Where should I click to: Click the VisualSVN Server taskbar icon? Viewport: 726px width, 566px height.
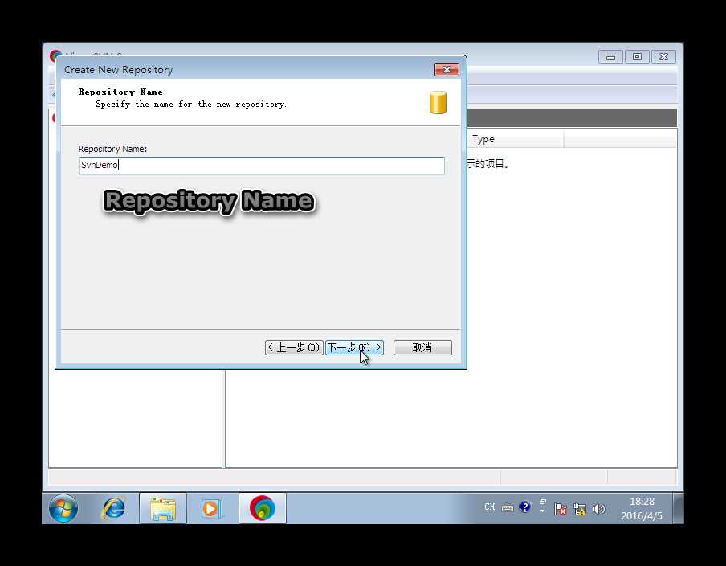coord(263,508)
